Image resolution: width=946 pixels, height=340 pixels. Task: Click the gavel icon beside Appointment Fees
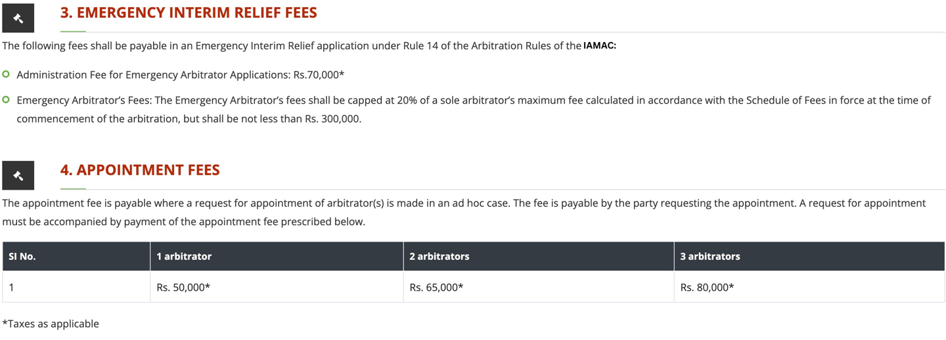click(x=18, y=175)
